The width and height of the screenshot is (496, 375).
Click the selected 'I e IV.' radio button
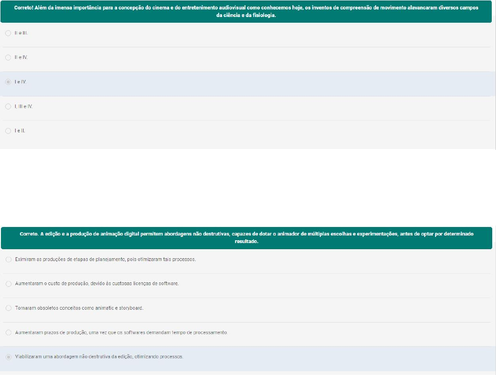[x=8, y=82]
